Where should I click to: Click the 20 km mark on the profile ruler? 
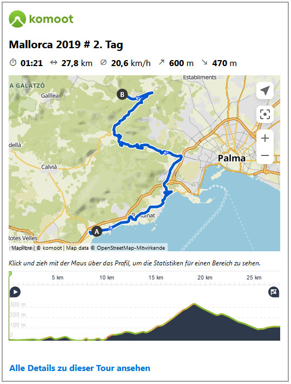coord(205,277)
